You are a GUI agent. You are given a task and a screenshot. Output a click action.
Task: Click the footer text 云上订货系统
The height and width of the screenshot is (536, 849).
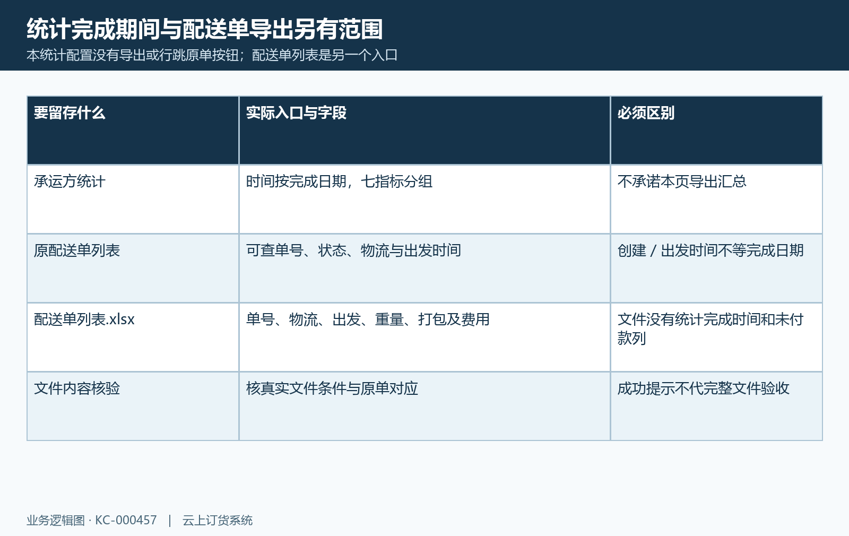tap(218, 520)
